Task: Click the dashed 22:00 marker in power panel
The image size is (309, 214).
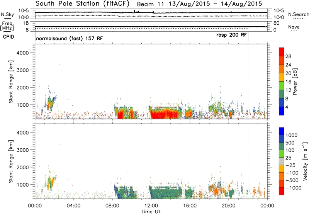Action: point(248,82)
